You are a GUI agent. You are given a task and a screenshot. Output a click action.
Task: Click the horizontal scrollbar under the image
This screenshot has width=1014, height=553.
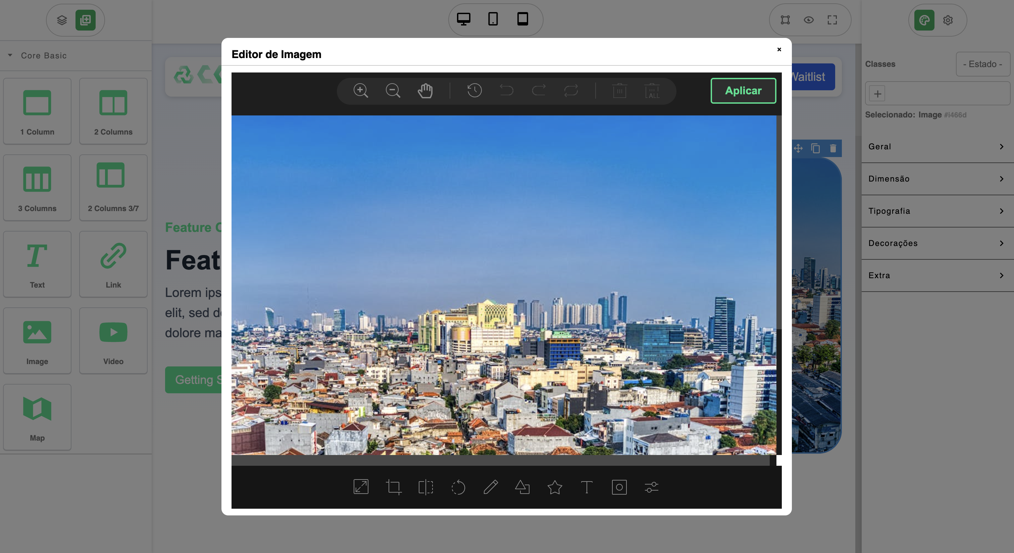point(501,460)
